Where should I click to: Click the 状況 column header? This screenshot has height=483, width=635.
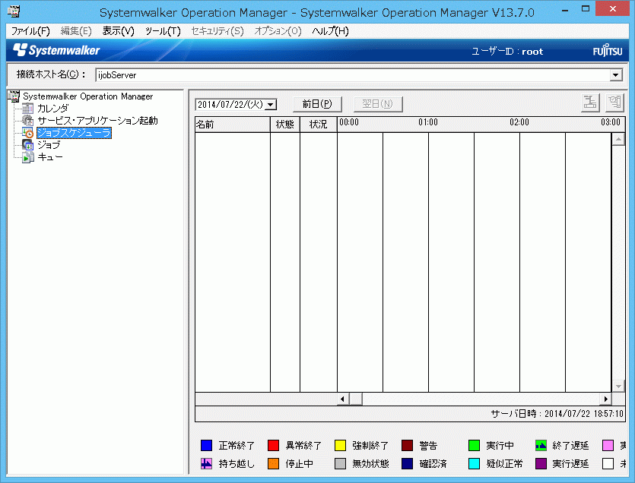319,125
